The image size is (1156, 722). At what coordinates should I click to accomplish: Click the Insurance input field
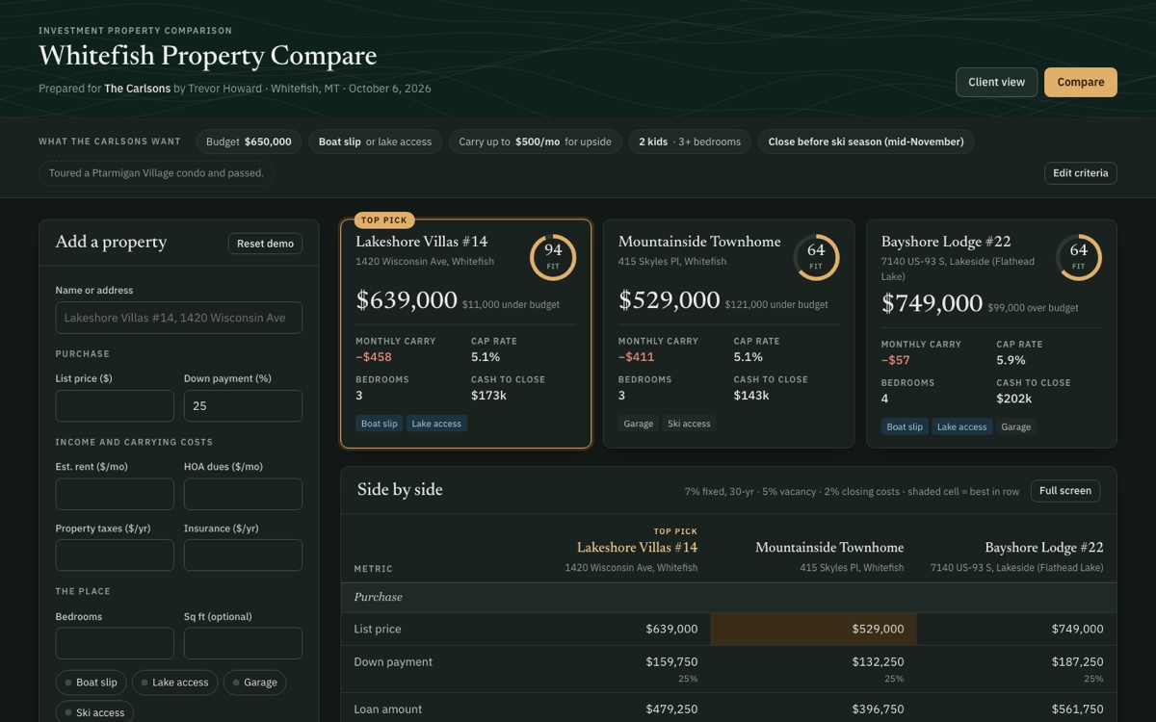pyautogui.click(x=243, y=555)
